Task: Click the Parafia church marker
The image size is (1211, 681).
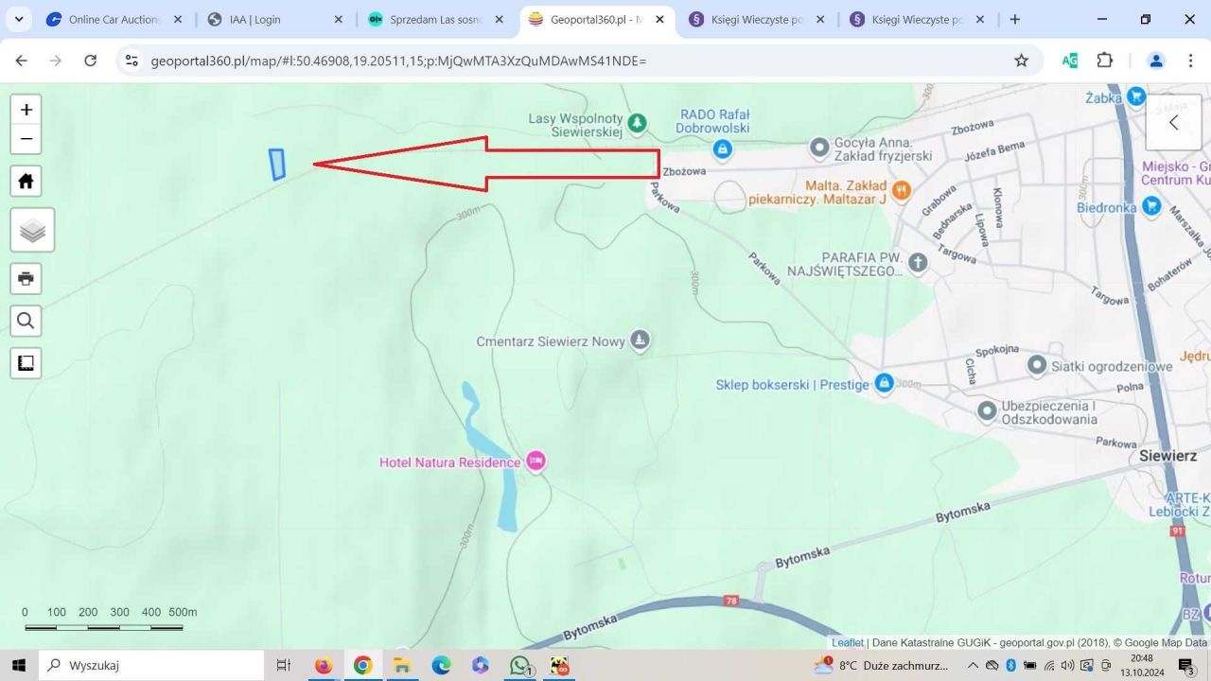Action: pos(917,263)
